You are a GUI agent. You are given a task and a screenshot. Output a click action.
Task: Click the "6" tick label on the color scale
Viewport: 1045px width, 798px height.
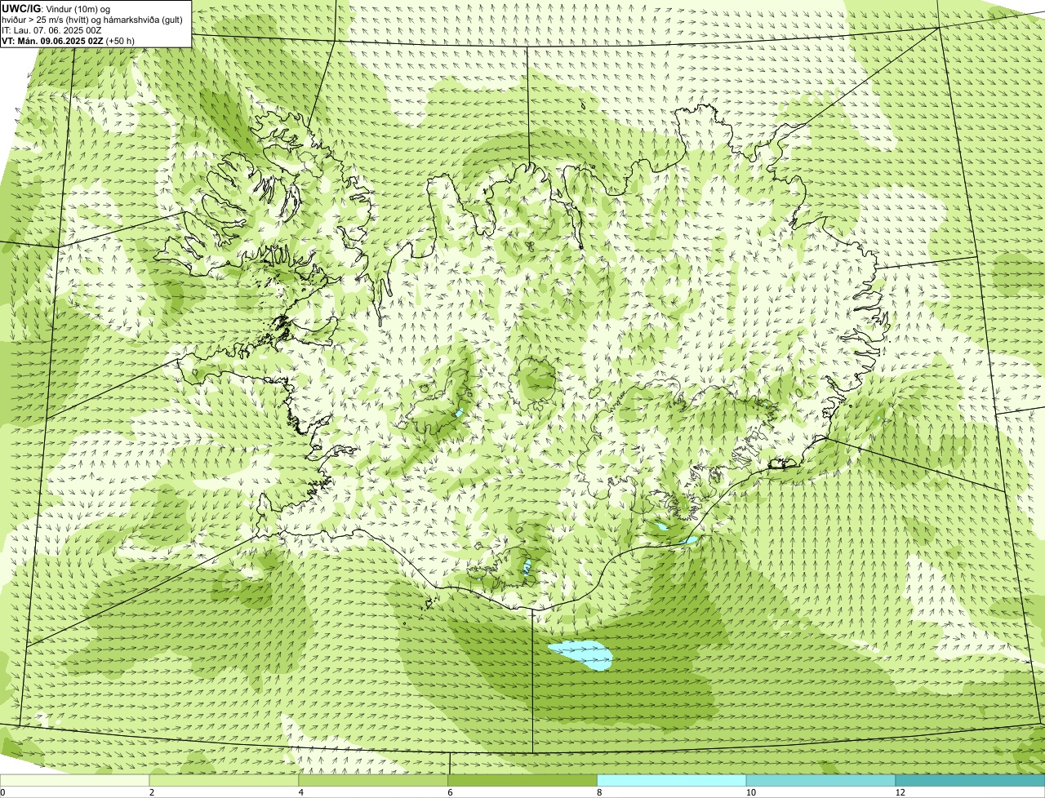[x=450, y=792]
